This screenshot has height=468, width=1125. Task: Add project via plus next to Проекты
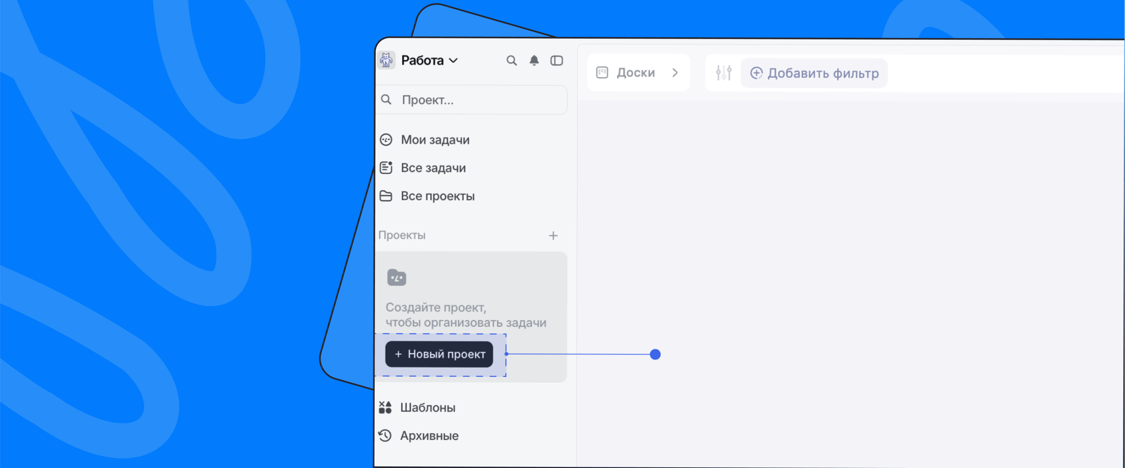point(553,236)
